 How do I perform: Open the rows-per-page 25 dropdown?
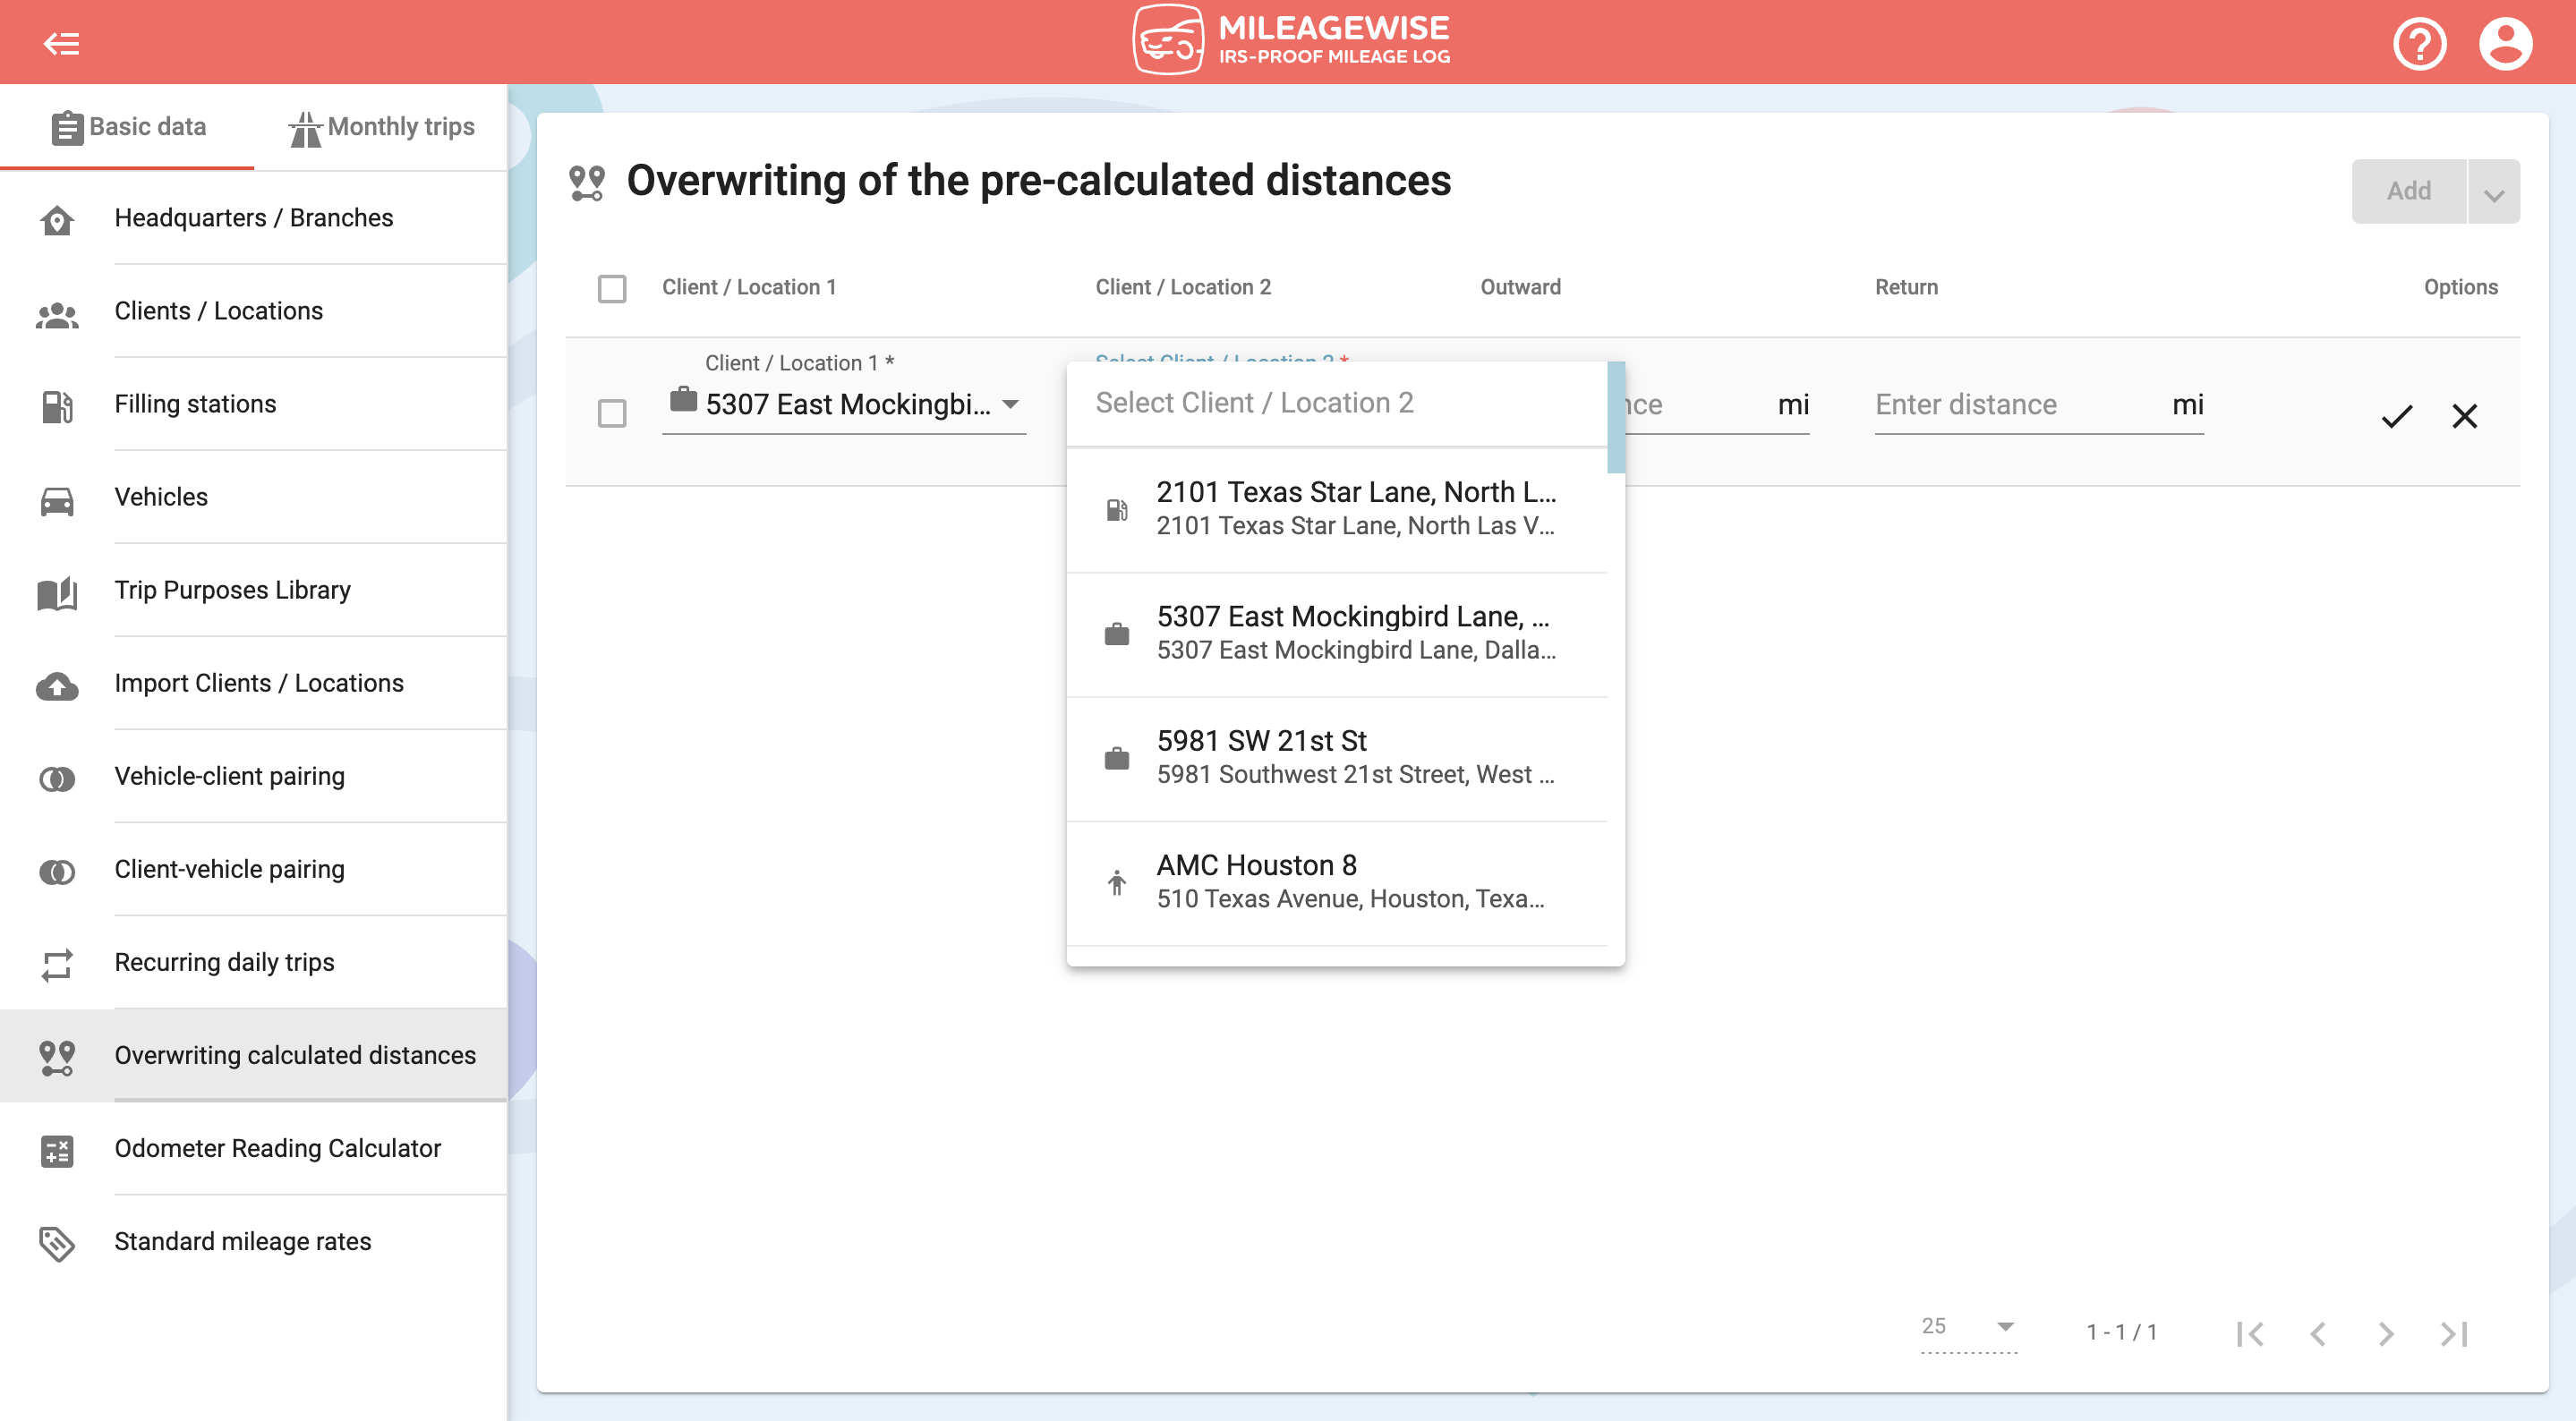(x=1968, y=1326)
